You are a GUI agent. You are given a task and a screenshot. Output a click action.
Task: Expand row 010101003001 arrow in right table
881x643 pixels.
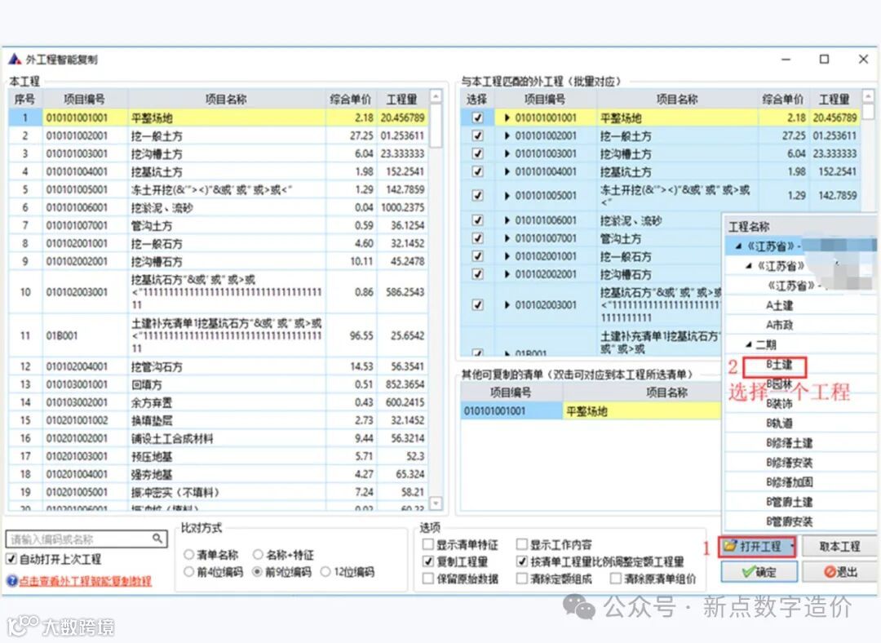pyautogui.click(x=507, y=153)
